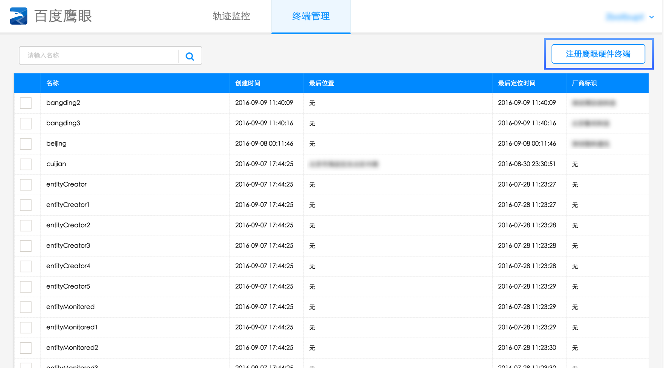This screenshot has height=368, width=664.
Task: Open the entityCreator terminal name
Action: (x=66, y=184)
